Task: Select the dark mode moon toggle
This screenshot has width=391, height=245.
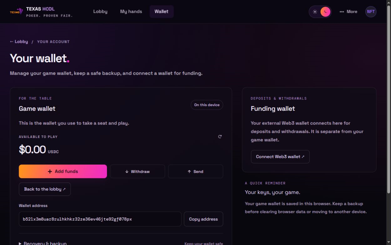Action: coord(325,12)
